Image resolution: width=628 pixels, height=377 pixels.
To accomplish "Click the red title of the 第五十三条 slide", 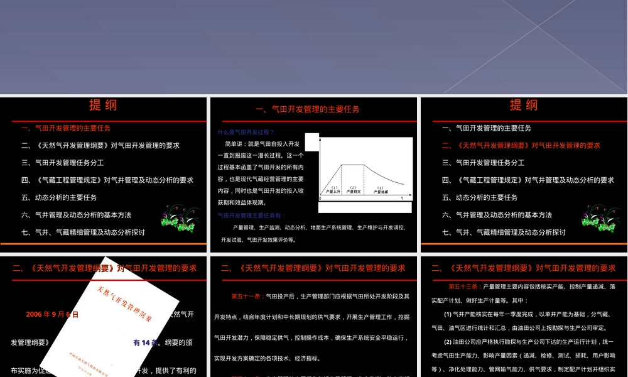I will pos(524,268).
